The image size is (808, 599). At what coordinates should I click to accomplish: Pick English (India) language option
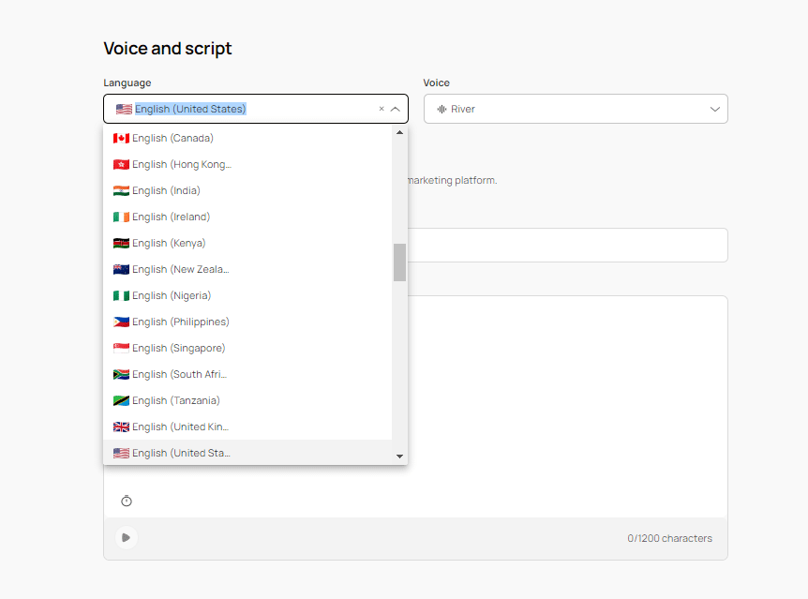166,190
